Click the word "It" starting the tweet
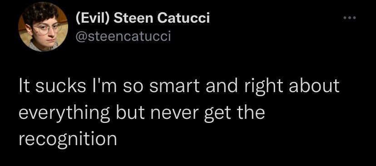 point(25,86)
